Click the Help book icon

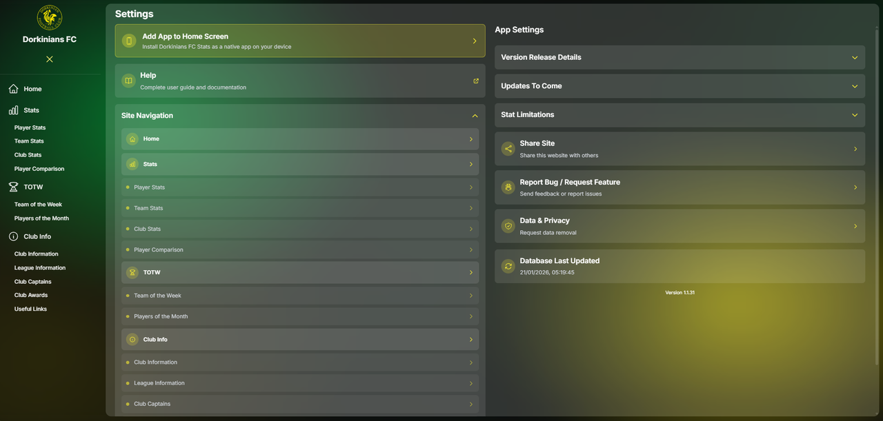pyautogui.click(x=128, y=81)
